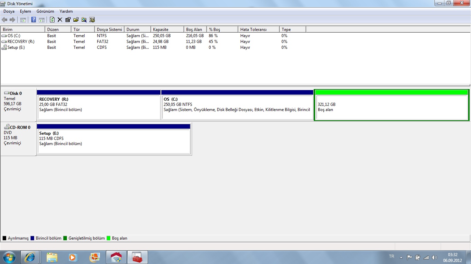Open the Eylem menu
Image resolution: width=471 pixels, height=264 pixels.
(x=26, y=11)
